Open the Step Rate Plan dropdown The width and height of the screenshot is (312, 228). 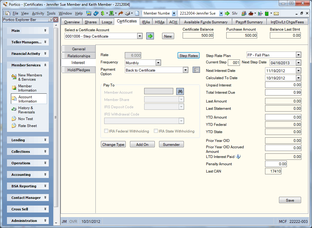(298, 55)
